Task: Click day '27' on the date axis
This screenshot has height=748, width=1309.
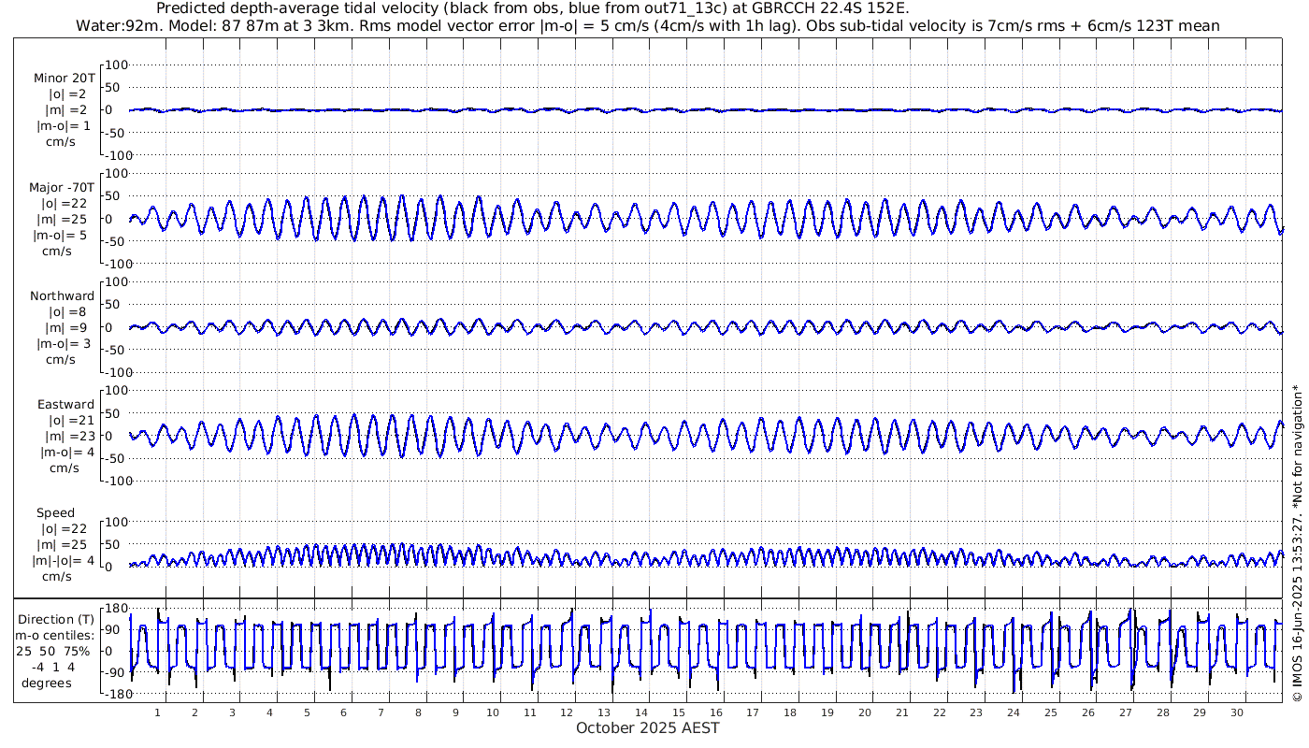Action: coord(1126,712)
